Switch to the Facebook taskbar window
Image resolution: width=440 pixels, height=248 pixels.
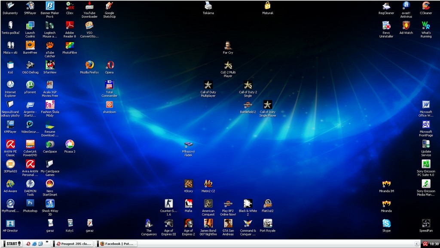(x=116, y=244)
